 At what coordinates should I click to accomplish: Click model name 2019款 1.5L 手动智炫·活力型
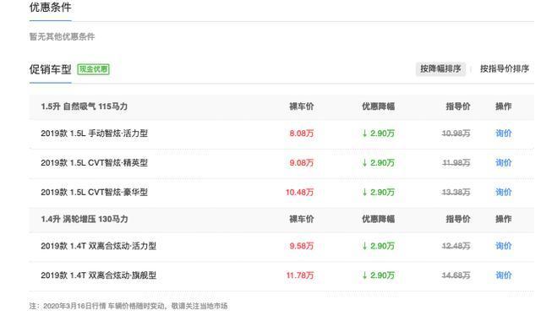94,133
